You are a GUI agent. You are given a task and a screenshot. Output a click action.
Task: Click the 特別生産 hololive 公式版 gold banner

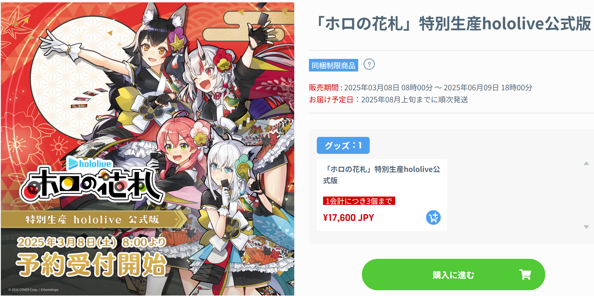(x=93, y=219)
